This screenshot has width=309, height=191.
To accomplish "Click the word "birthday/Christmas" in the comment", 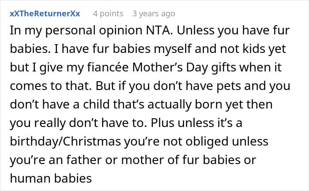I will [x=65, y=142].
